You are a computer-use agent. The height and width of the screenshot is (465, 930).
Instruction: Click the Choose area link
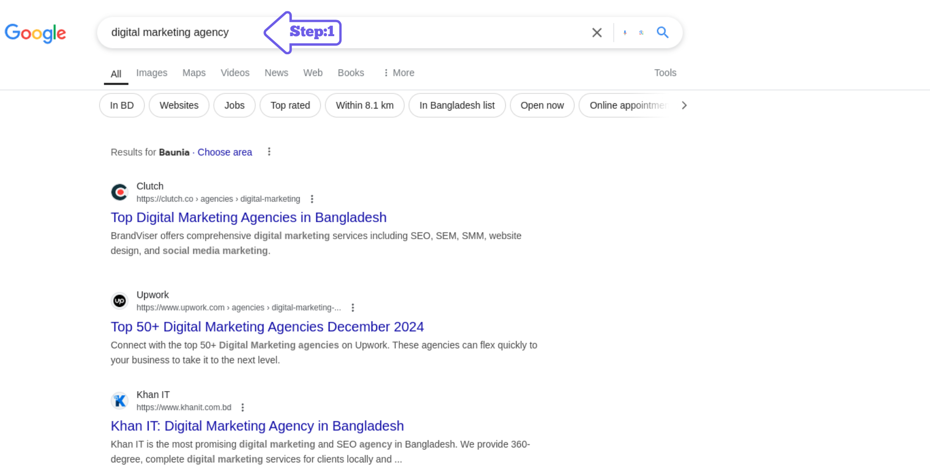point(225,152)
